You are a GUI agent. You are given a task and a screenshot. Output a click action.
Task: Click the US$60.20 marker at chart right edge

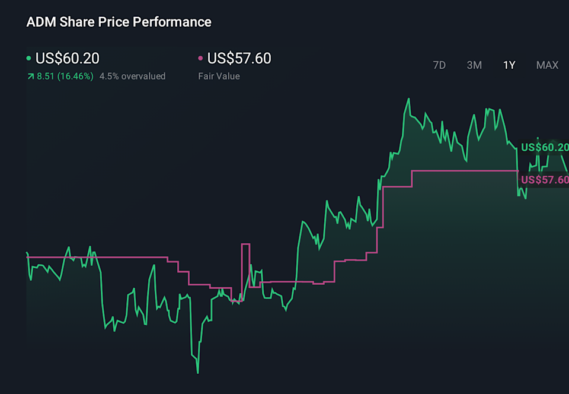point(544,146)
